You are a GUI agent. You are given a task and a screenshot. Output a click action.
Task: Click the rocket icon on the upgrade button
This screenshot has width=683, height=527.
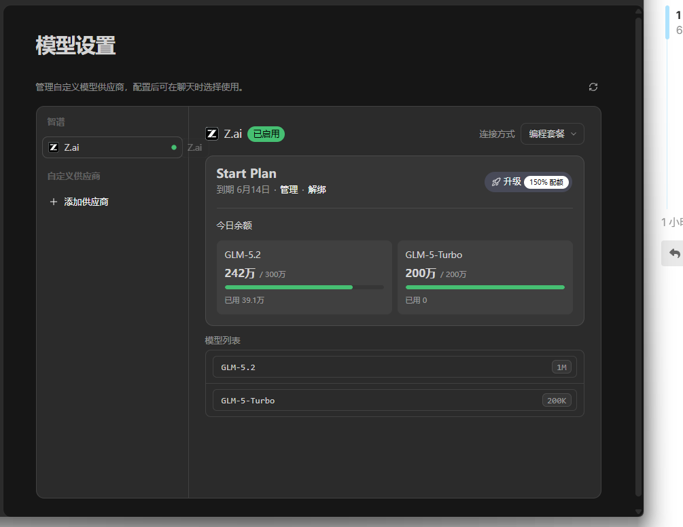click(x=495, y=182)
